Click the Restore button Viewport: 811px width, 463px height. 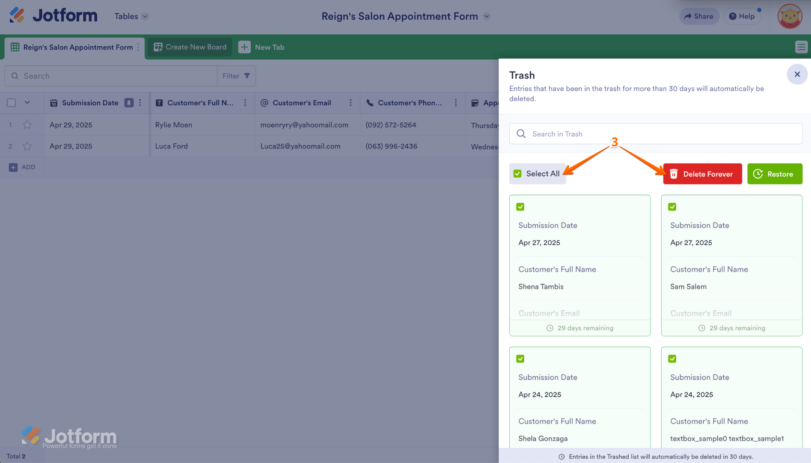point(775,174)
